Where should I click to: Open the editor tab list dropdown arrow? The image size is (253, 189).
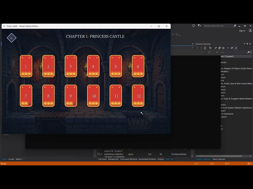(193, 44)
